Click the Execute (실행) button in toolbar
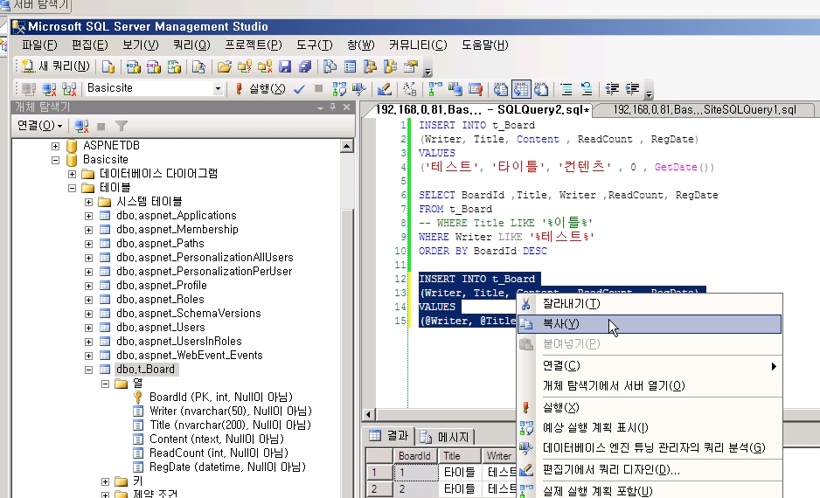This screenshot has height=498, width=820. pyautogui.click(x=260, y=89)
